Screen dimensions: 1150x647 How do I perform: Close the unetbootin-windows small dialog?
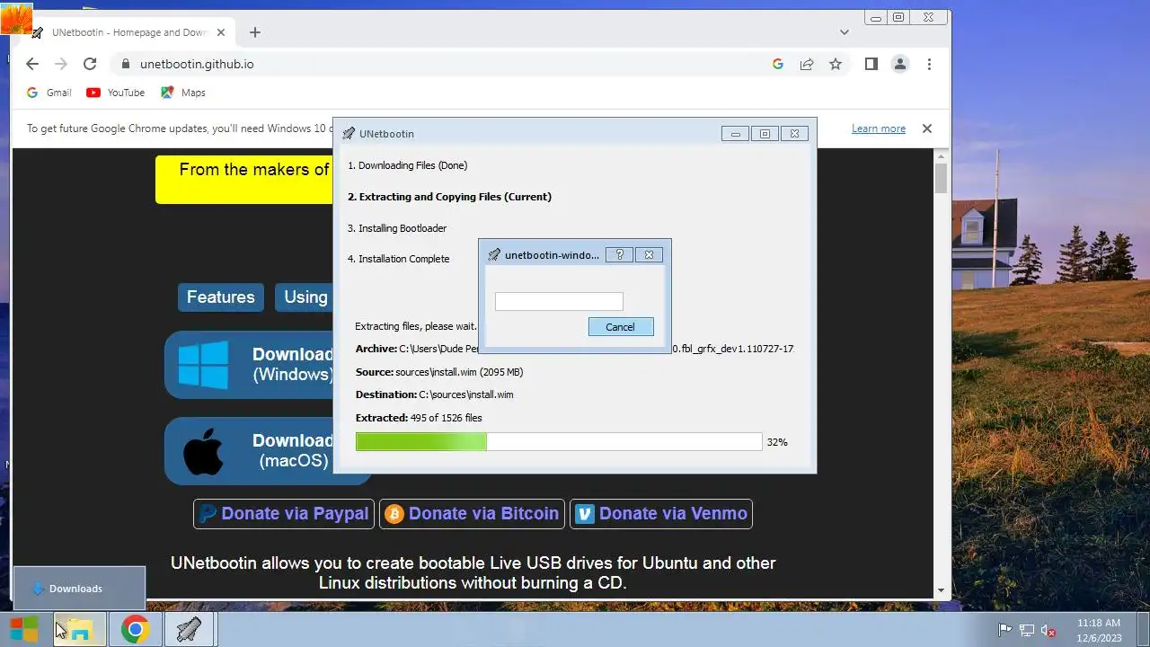(649, 255)
